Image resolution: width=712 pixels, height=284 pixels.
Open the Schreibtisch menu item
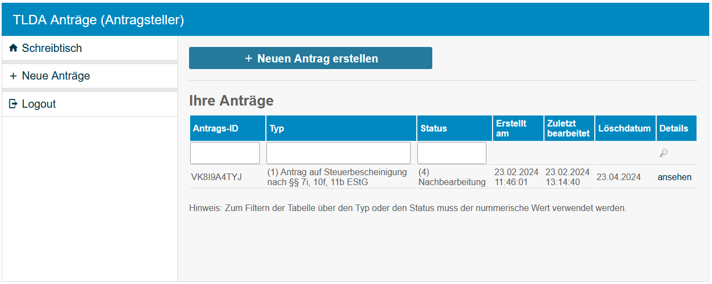52,48
